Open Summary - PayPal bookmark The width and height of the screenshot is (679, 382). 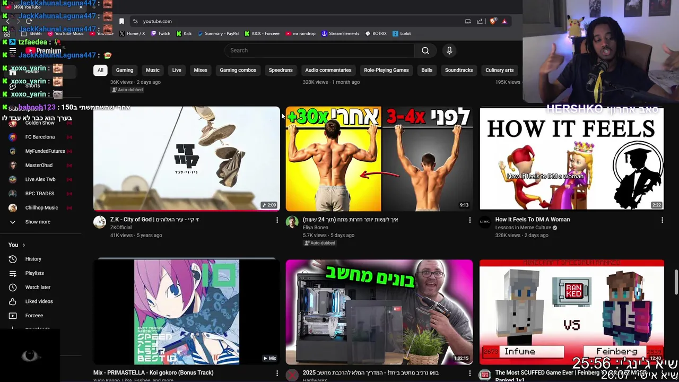point(218,33)
